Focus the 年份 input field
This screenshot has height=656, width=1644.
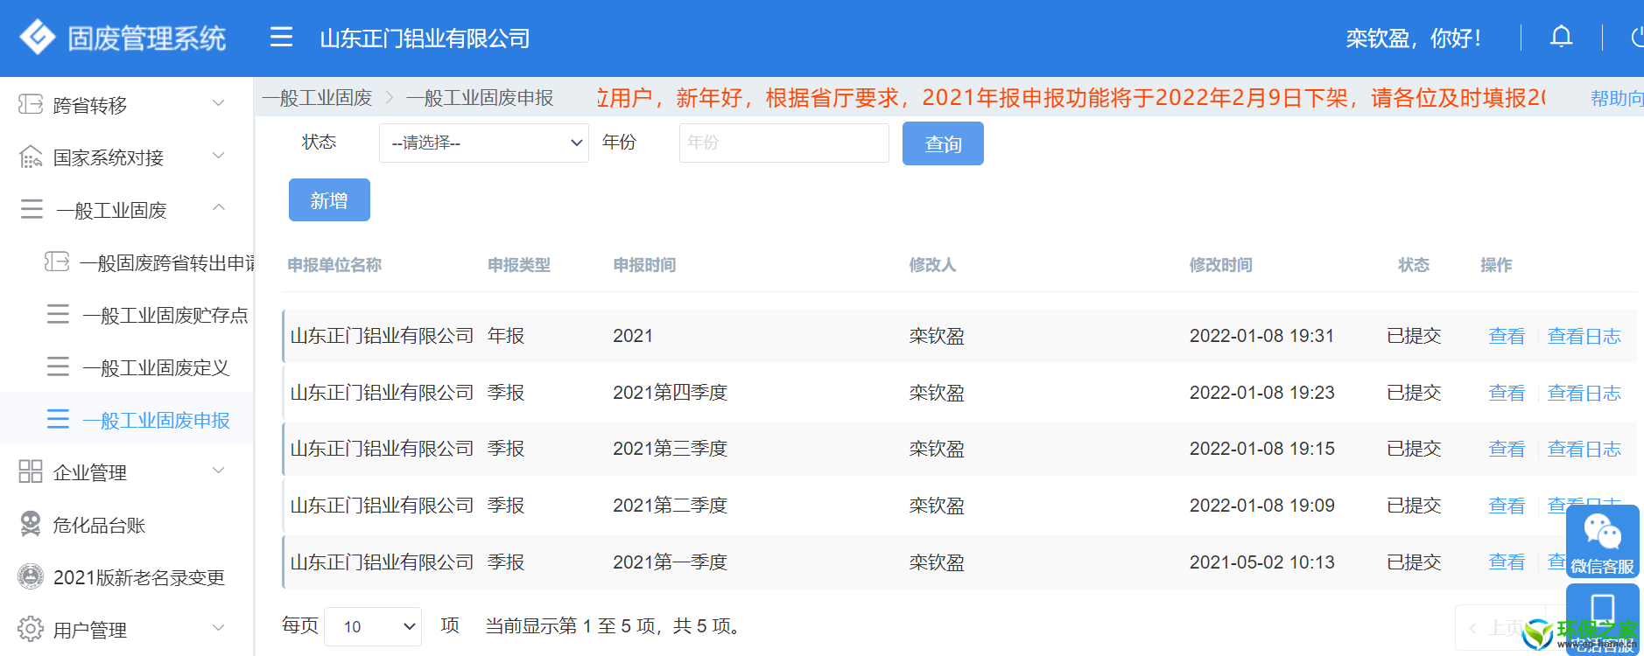783,143
